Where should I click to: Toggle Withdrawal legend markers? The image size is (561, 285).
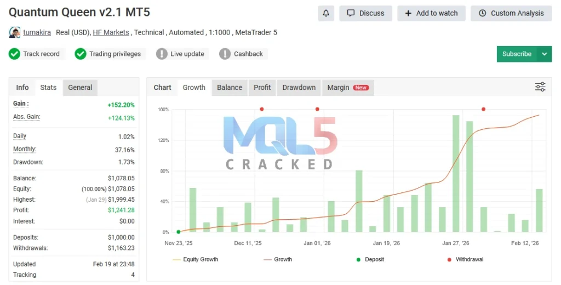465,259
